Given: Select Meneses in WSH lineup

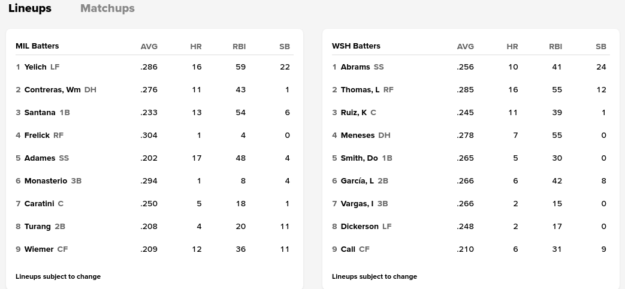Looking at the screenshot, I should [358, 136].
